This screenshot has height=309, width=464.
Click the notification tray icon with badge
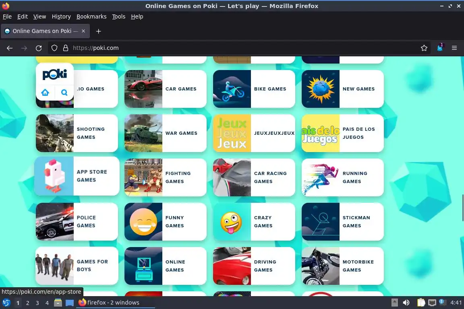click(x=442, y=302)
